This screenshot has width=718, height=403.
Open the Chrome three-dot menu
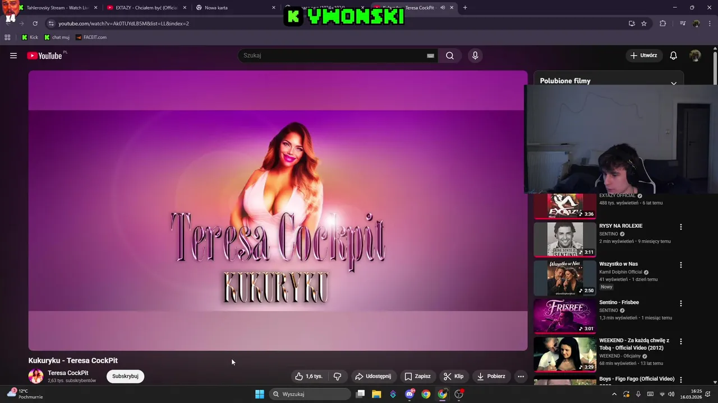tap(710, 24)
